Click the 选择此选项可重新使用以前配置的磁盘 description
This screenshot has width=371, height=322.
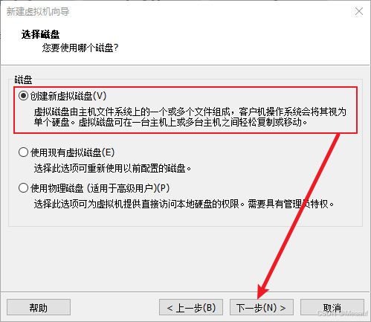pyautogui.click(x=112, y=169)
